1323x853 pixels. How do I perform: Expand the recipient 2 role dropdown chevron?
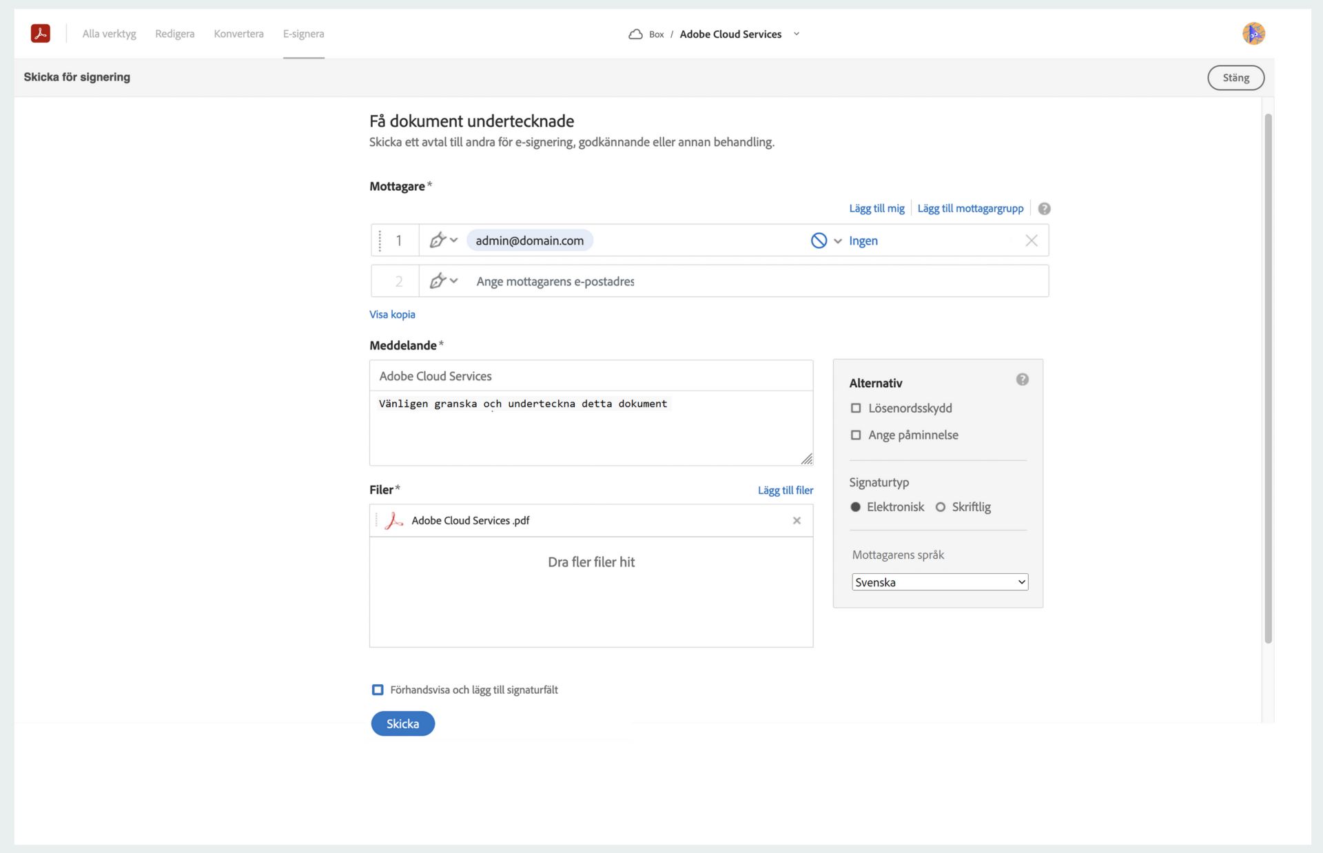click(453, 280)
